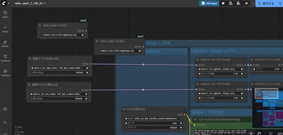The width and height of the screenshot is (283, 135).
Task: Click the midpoint dot on the high_noise link
Action: (x=143, y=64)
